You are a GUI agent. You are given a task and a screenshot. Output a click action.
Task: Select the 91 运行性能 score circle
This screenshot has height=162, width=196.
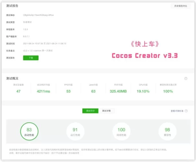75,131
